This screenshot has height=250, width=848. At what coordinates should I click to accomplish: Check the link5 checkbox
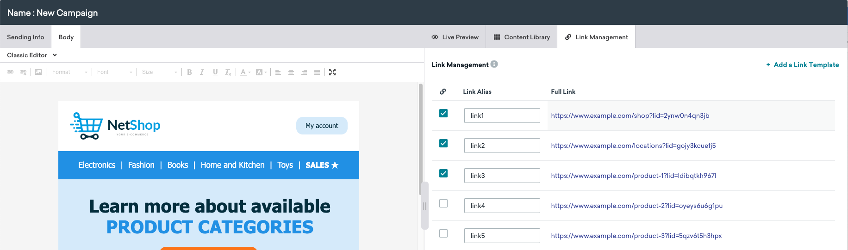[x=443, y=233]
